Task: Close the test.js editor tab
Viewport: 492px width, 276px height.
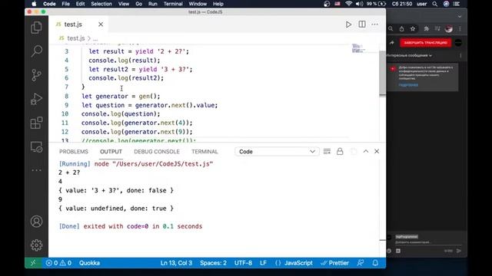Action: point(101,25)
